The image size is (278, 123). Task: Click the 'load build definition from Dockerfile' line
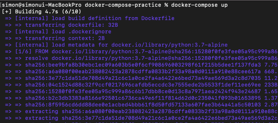113,18
